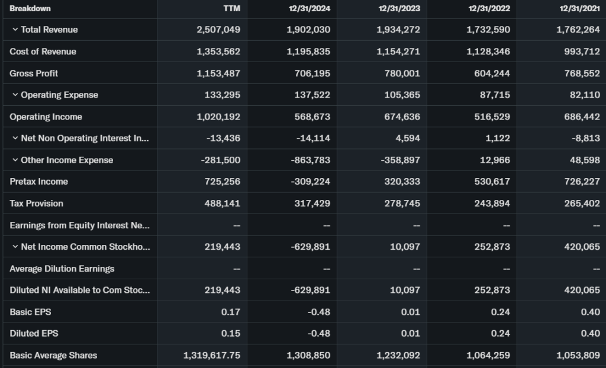Image resolution: width=606 pixels, height=368 pixels.
Task: Select the Pretax Income row label
Action: tap(38, 182)
